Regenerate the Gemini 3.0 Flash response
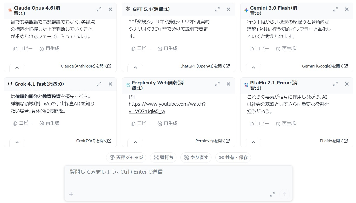 click(286, 49)
